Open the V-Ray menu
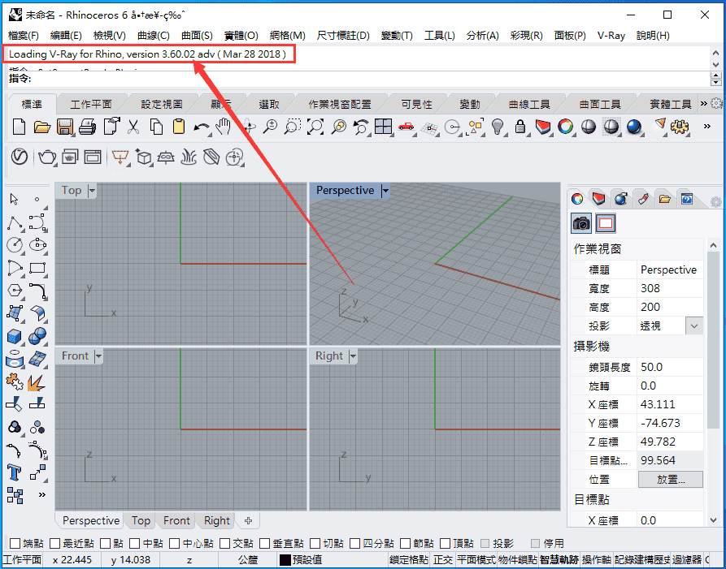 tap(611, 36)
